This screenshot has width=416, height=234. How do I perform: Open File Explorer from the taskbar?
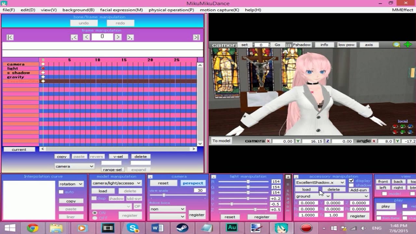pyautogui.click(x=56, y=228)
